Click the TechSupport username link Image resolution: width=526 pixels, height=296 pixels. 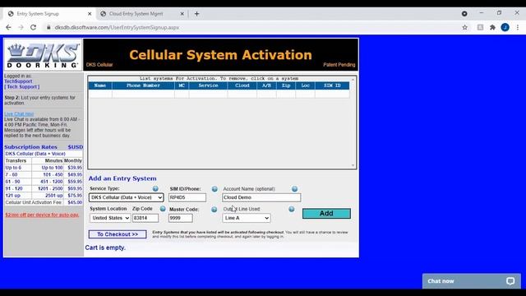click(18, 81)
